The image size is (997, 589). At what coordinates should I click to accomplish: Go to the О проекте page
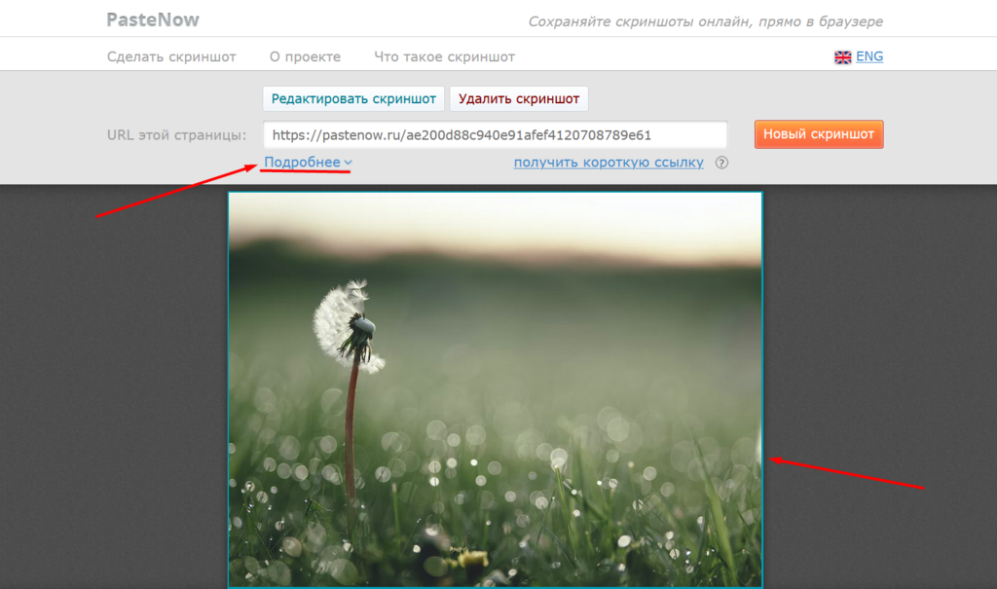pos(305,56)
